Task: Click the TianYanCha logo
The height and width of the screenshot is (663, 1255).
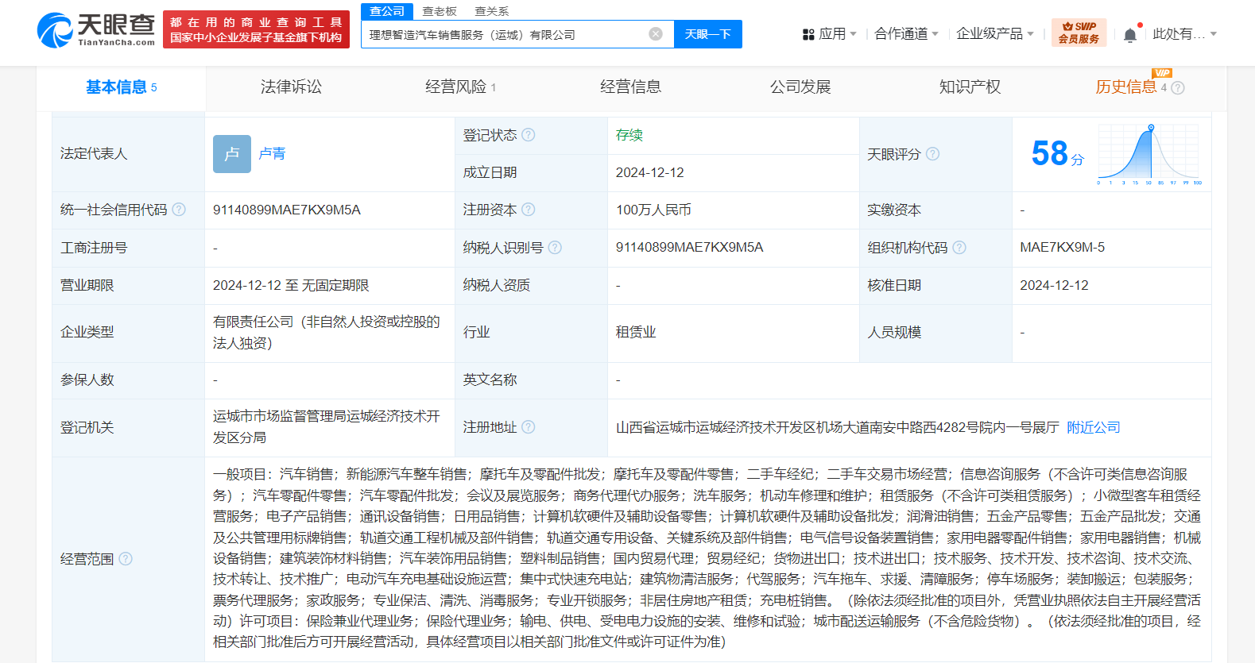Action: pos(96,29)
